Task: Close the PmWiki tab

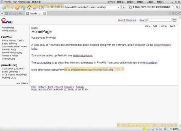Action: (x=45, y=13)
